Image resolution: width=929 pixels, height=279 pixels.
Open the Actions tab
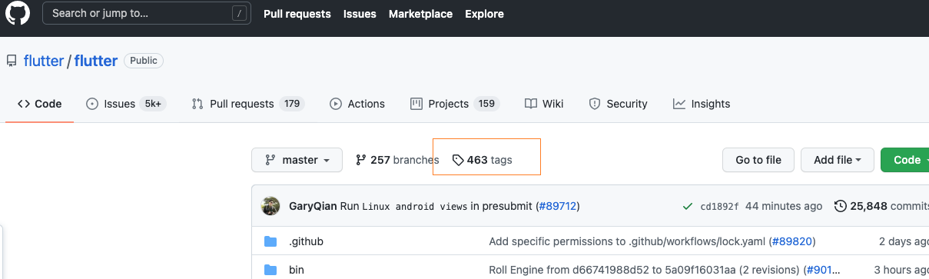(357, 104)
